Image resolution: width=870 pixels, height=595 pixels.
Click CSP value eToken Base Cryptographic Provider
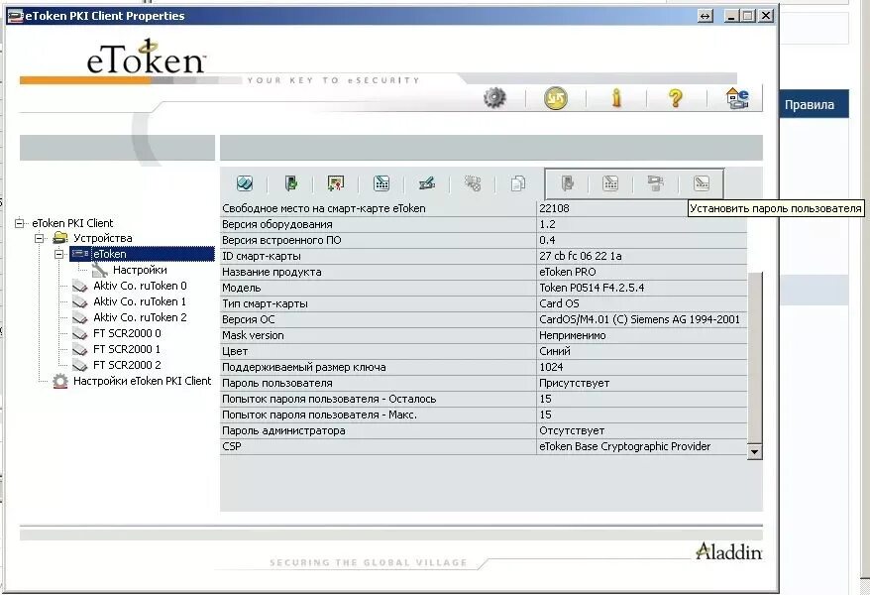tap(625, 447)
